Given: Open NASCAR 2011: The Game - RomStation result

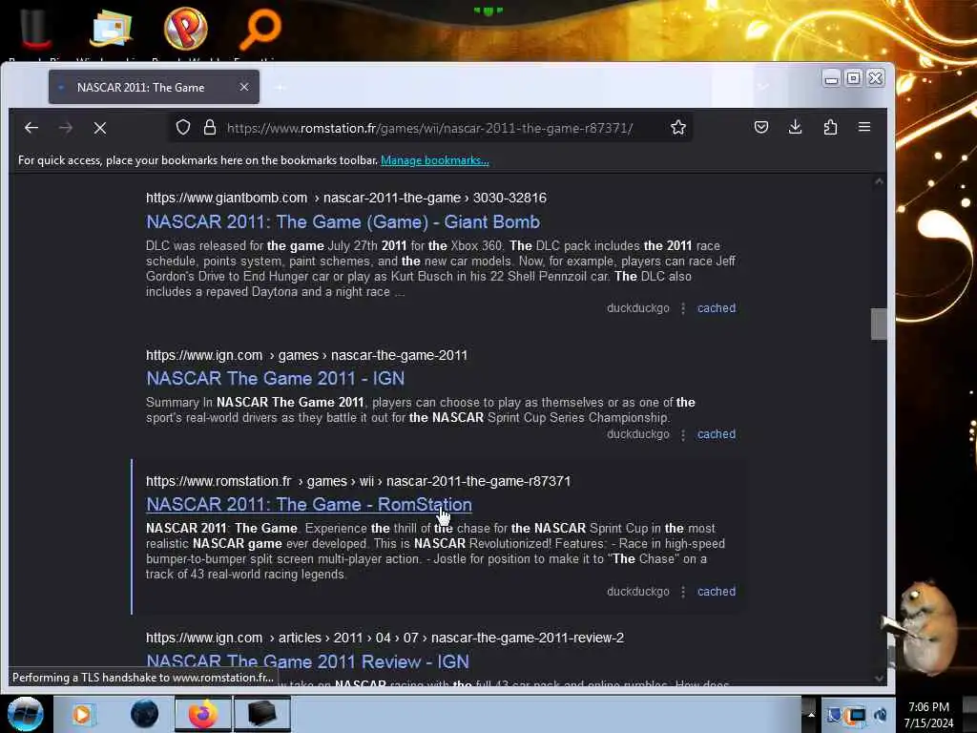Looking at the screenshot, I should pos(309,504).
